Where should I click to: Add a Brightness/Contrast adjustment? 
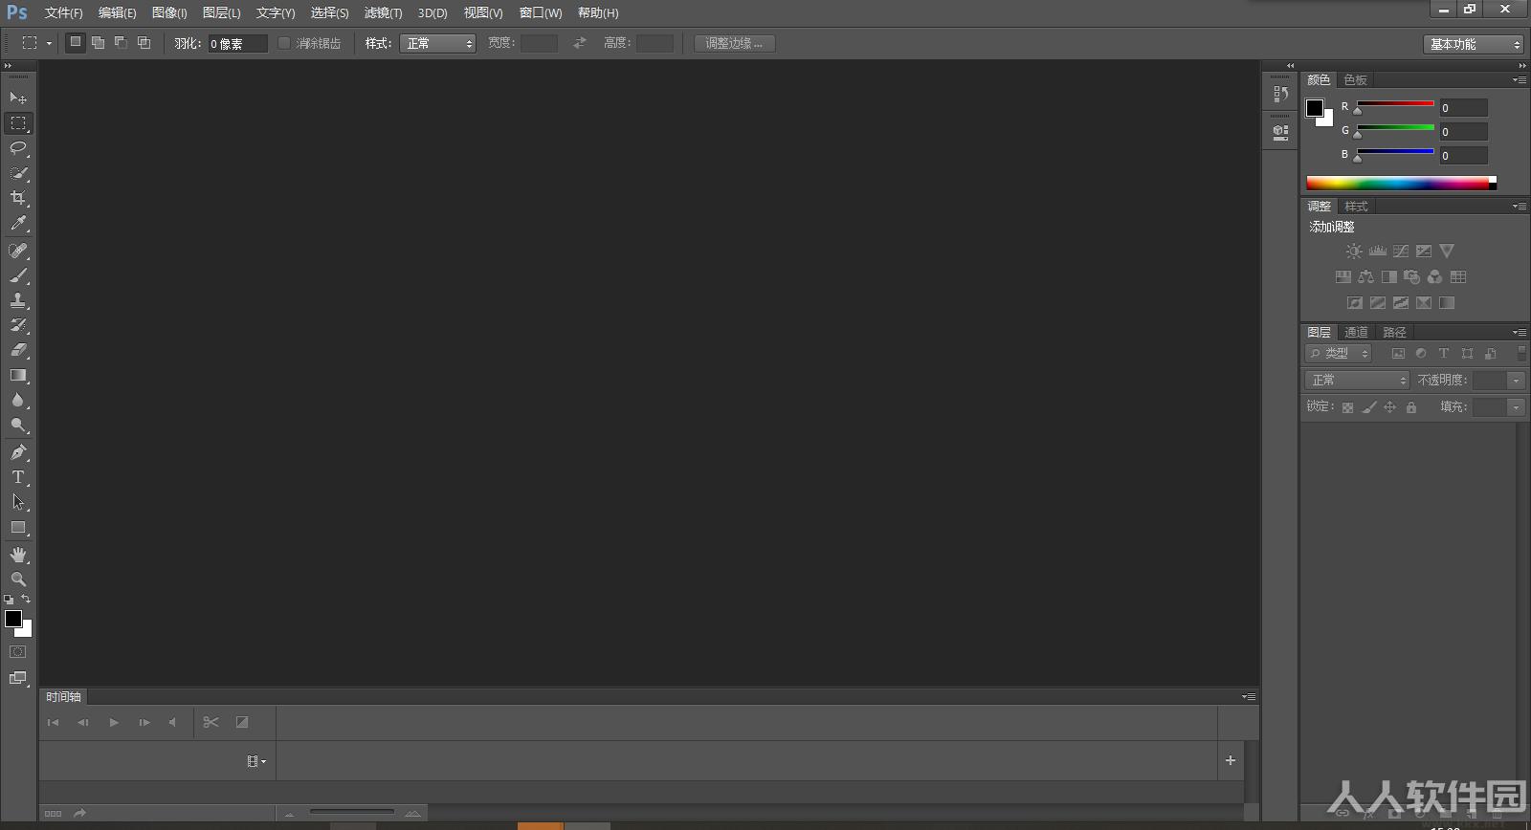(x=1354, y=251)
